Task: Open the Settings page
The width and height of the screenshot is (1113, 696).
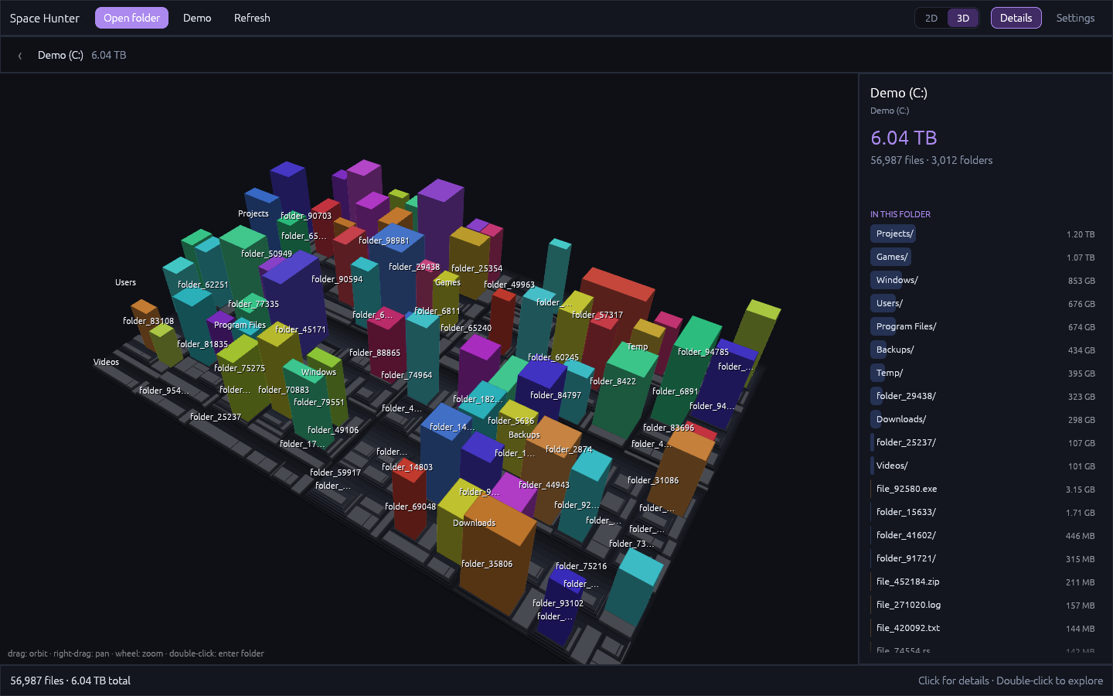Action: pyautogui.click(x=1075, y=18)
